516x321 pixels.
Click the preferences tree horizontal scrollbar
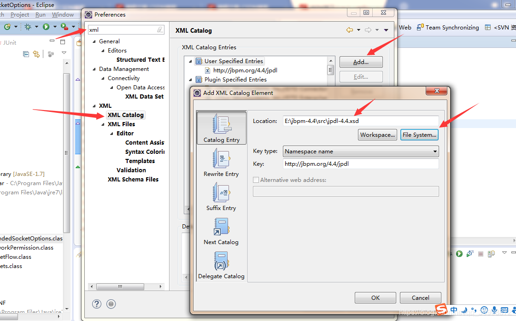pyautogui.click(x=120, y=286)
